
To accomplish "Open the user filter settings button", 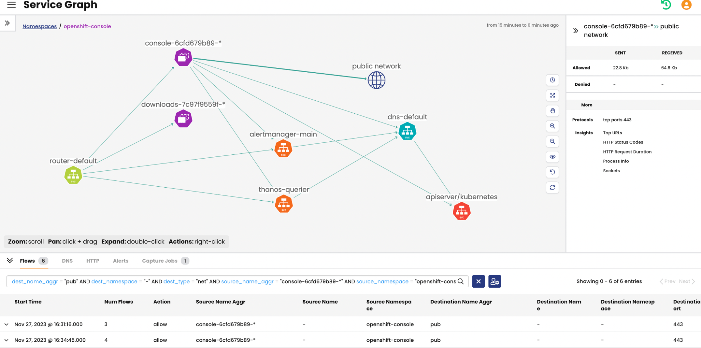I will [494, 281].
